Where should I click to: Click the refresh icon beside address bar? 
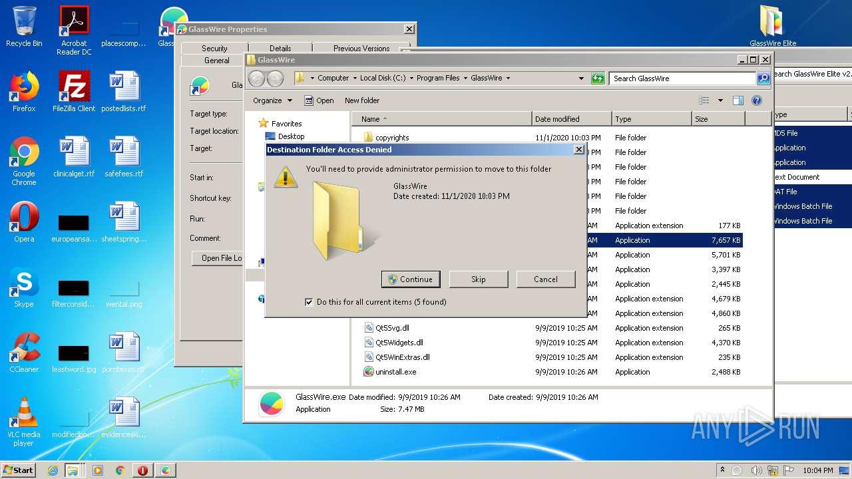click(597, 79)
